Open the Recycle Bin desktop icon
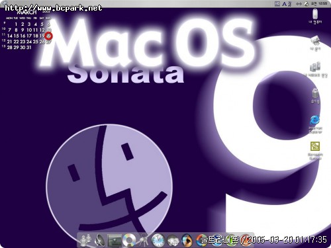The image size is (331, 248). point(315,96)
